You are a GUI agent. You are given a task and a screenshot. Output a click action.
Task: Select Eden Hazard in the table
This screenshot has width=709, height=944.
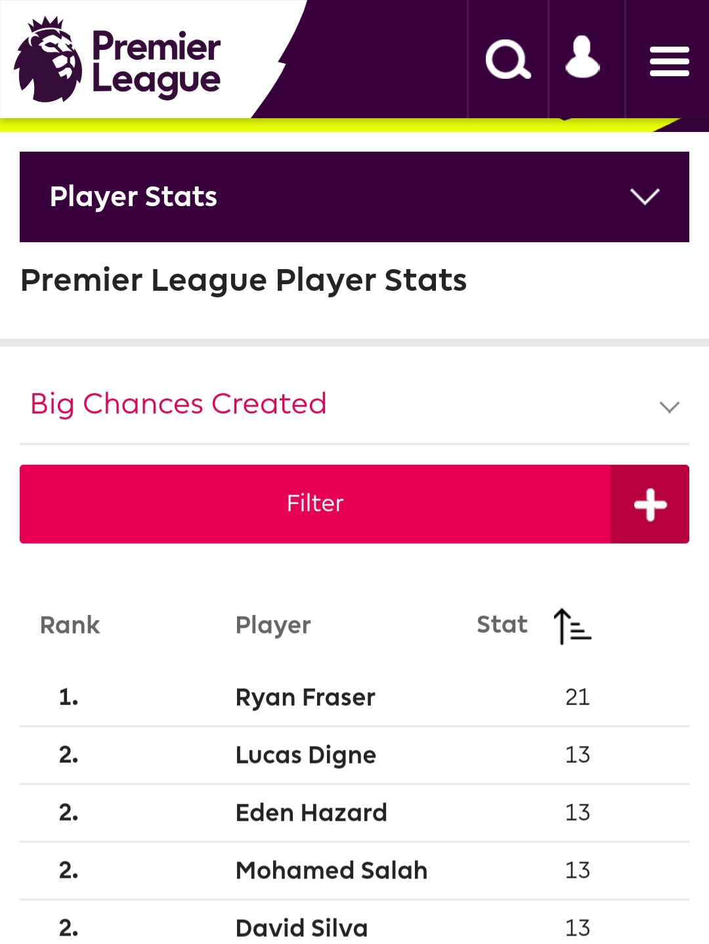coord(311,813)
